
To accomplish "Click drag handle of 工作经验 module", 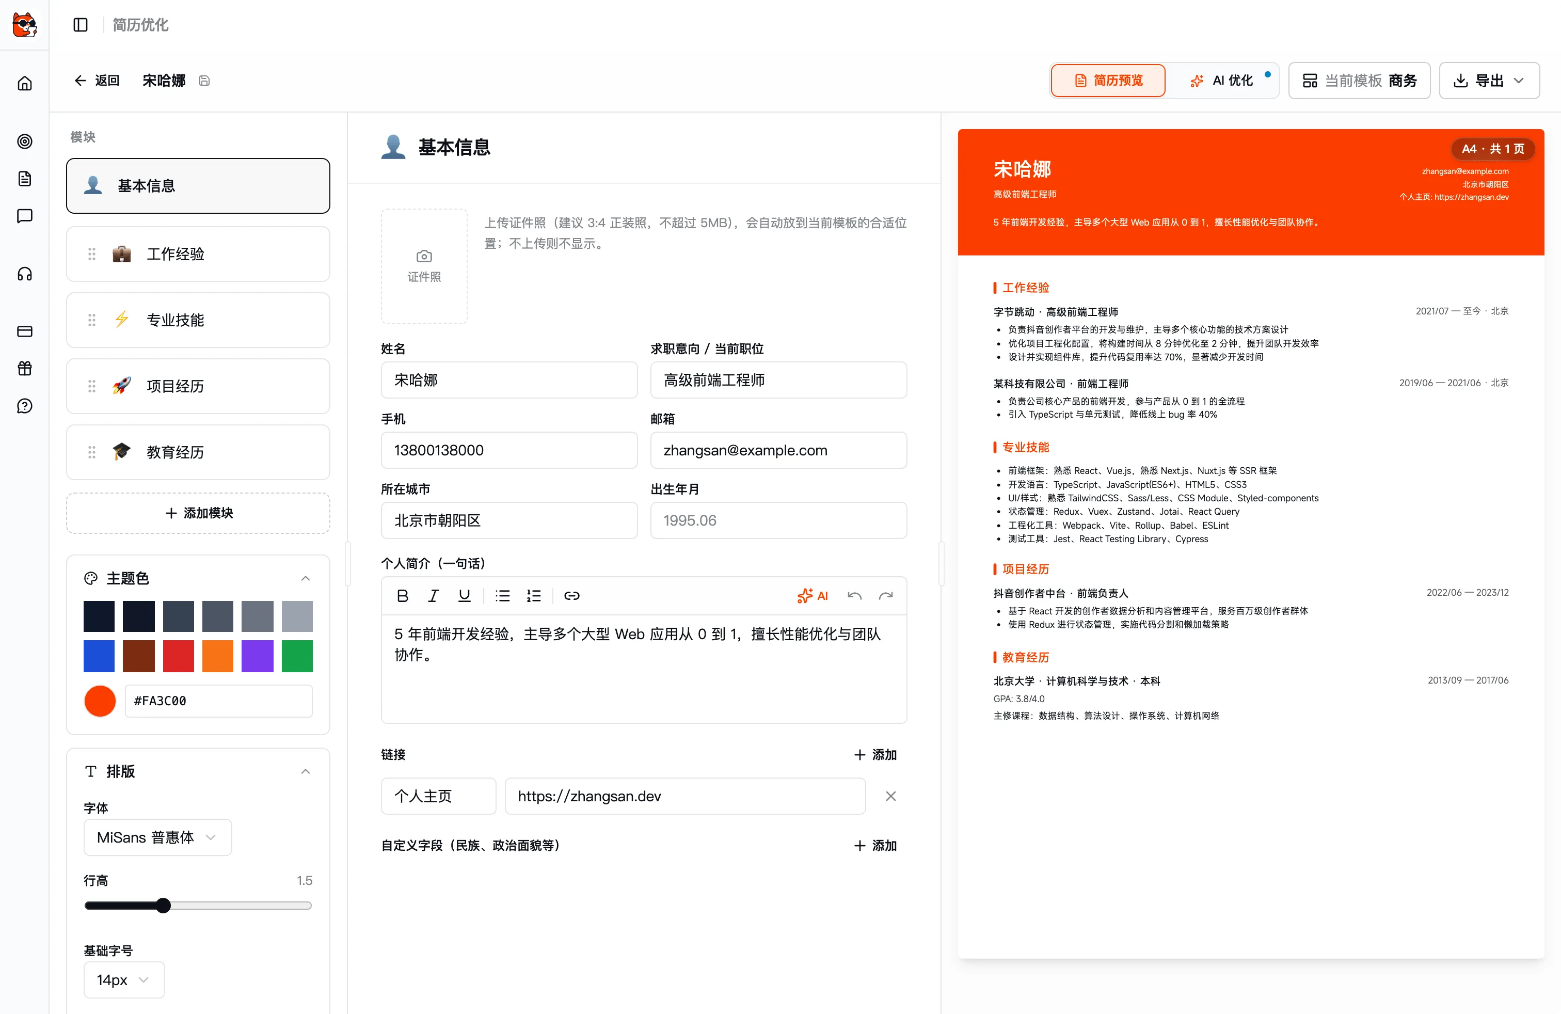I will (92, 254).
